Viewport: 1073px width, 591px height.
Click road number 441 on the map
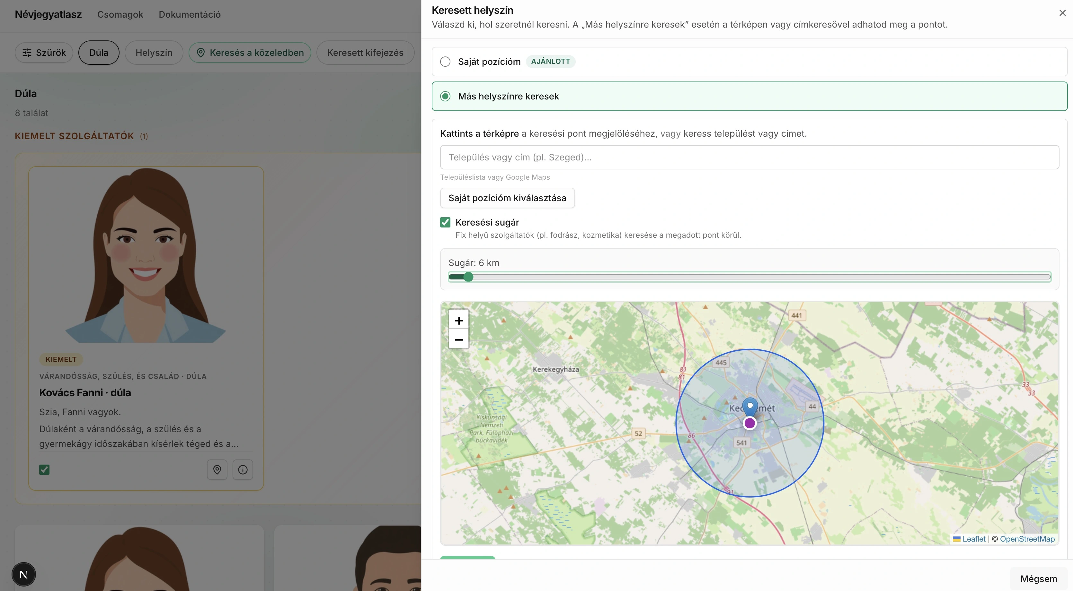(796, 316)
